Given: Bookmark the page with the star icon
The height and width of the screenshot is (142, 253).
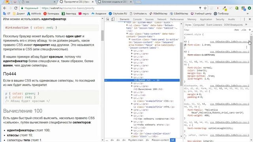Looking at the screenshot, I should point(205,8).
